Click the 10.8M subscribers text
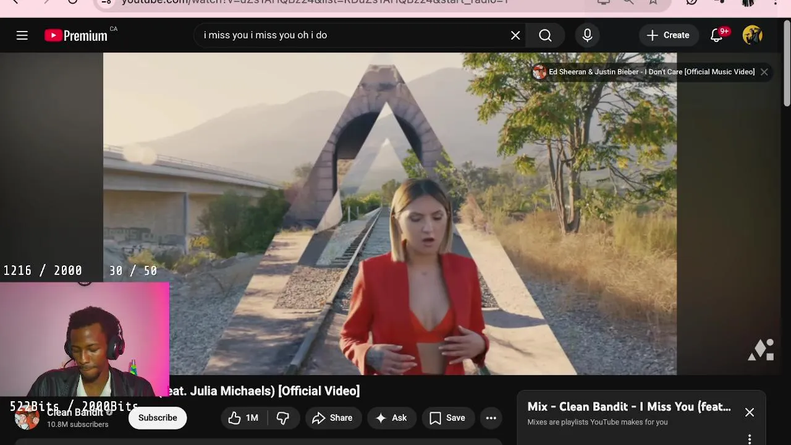 [x=78, y=425]
